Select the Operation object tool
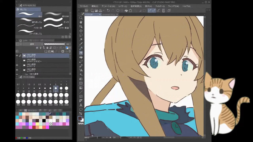 [x=81, y=26]
